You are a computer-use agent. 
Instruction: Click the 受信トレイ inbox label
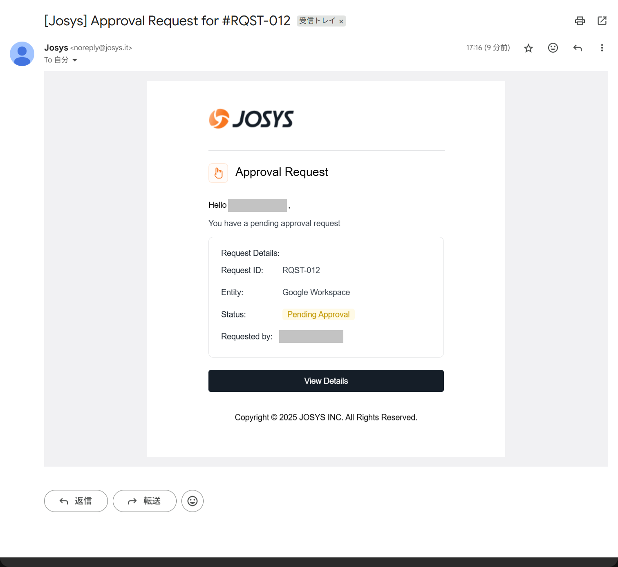coord(317,21)
